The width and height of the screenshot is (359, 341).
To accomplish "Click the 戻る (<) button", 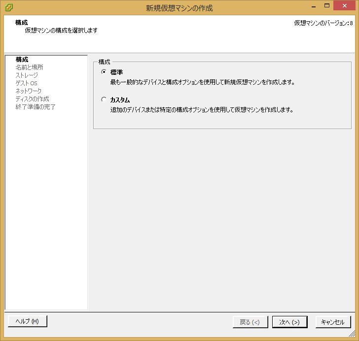I will (250, 322).
